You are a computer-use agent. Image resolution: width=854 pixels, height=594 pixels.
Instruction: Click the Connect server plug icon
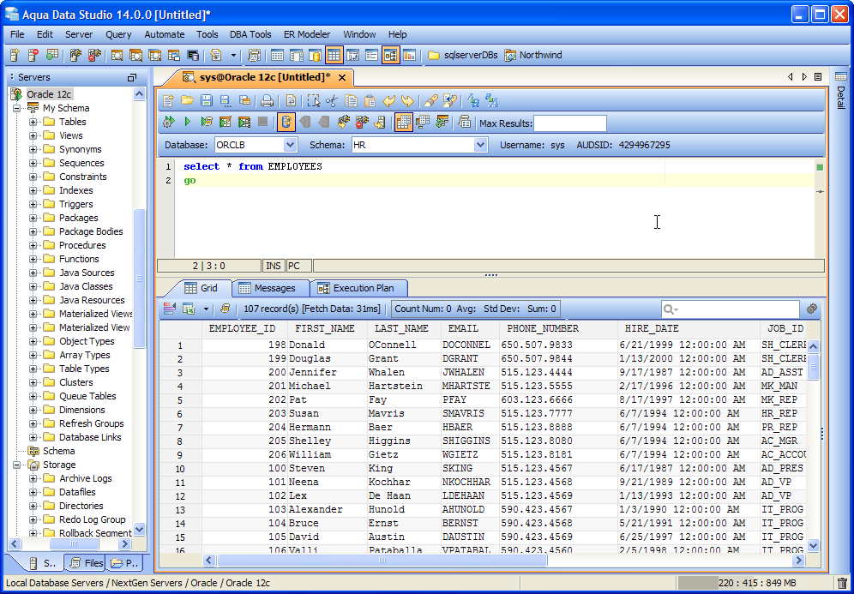point(75,55)
